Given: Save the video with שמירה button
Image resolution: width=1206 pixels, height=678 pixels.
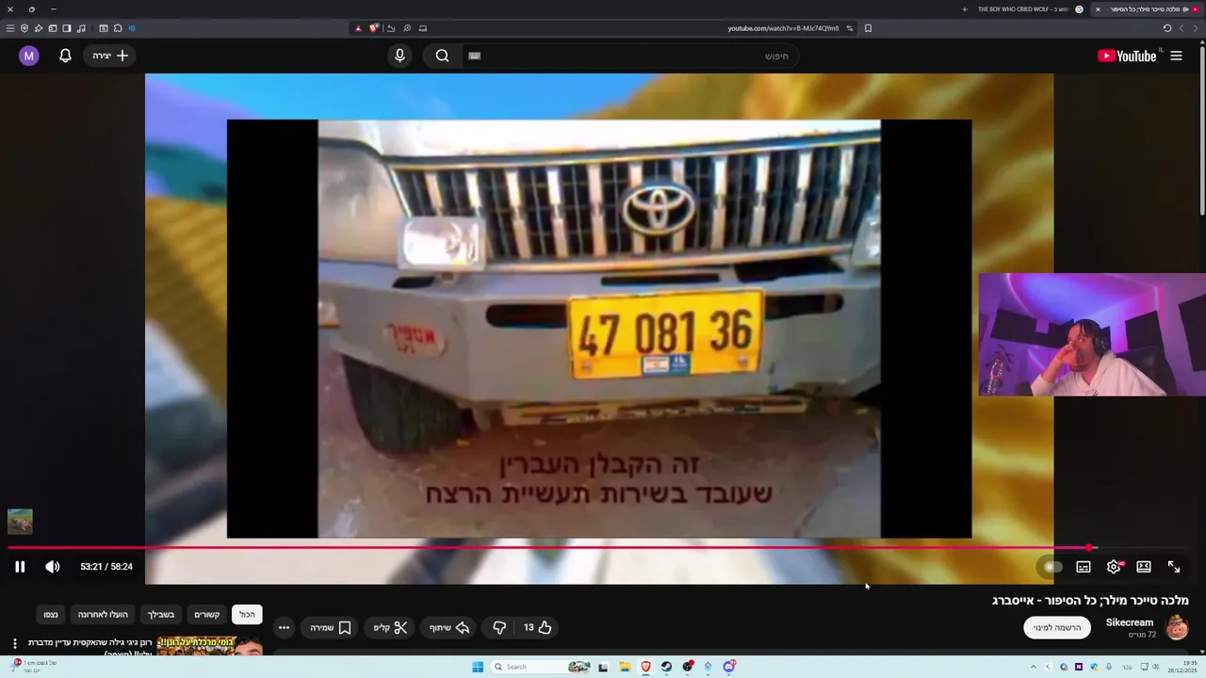Looking at the screenshot, I should point(331,627).
